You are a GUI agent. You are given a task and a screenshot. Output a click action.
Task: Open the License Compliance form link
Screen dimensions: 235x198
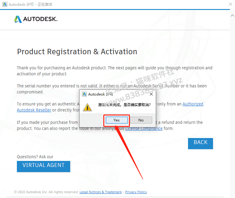(144, 128)
